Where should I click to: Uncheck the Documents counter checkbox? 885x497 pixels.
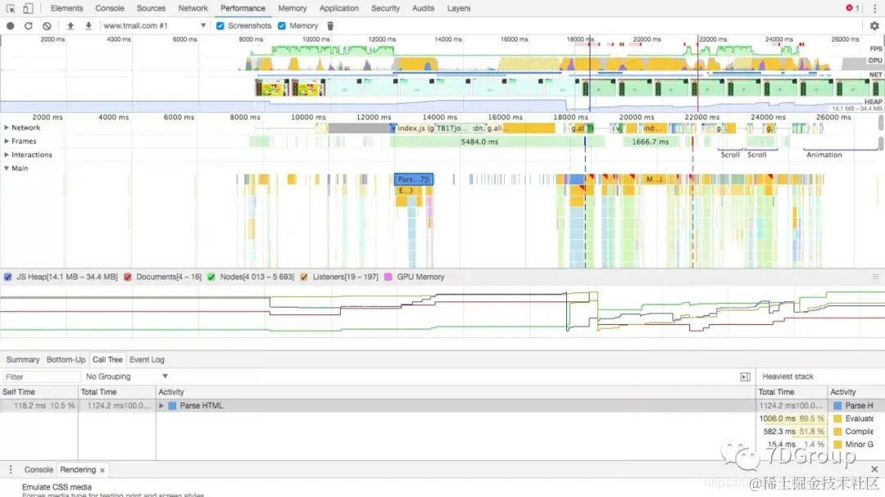(128, 277)
